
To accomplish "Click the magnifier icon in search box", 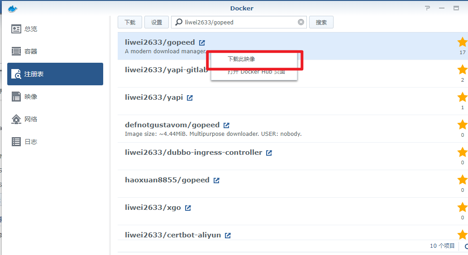I will (x=178, y=22).
